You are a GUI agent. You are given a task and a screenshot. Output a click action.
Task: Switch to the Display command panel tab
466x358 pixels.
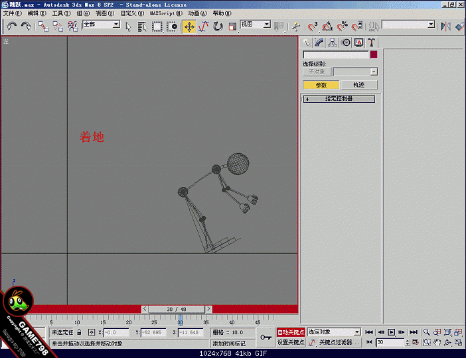[x=358, y=42]
